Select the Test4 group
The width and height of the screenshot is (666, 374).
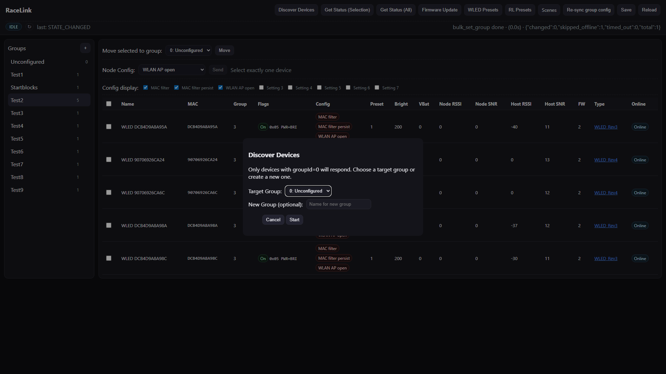coord(49,126)
